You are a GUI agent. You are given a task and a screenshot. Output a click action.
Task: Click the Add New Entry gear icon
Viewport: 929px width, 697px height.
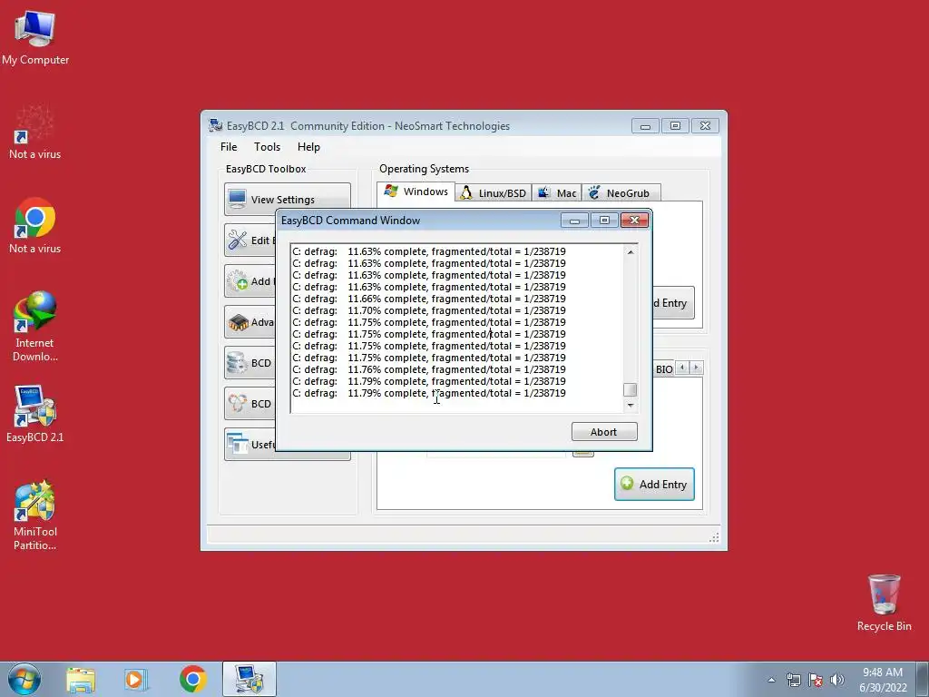(239, 281)
